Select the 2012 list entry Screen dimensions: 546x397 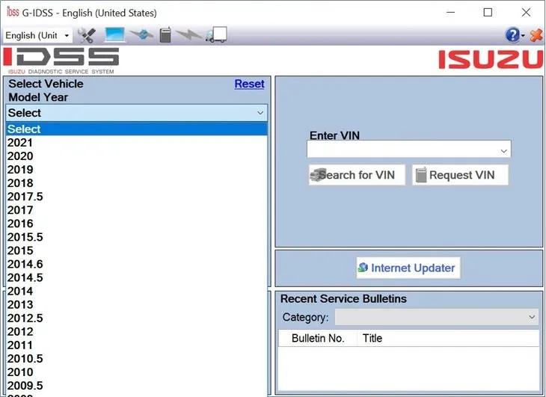coord(136,332)
